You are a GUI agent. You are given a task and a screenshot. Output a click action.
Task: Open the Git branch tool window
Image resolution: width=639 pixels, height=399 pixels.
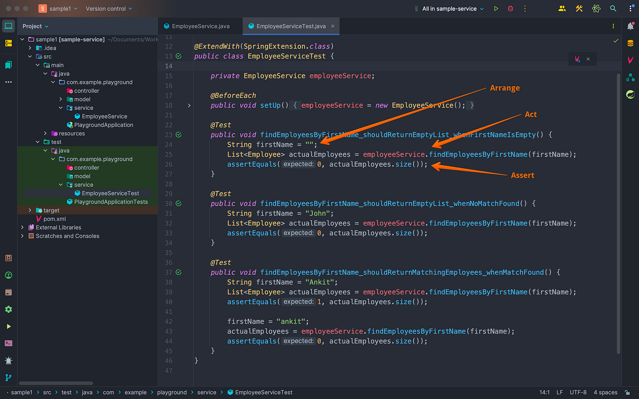coord(8,378)
